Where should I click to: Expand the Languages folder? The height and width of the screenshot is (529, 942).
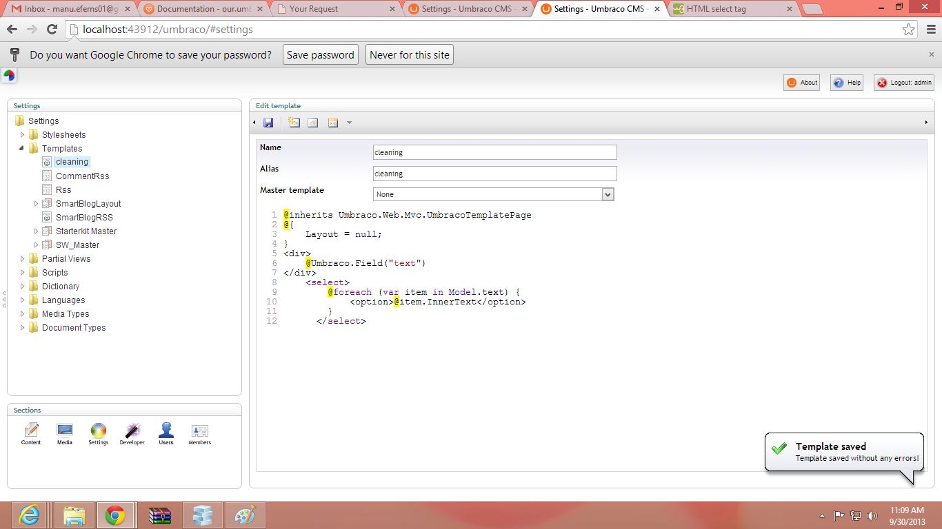(x=22, y=300)
